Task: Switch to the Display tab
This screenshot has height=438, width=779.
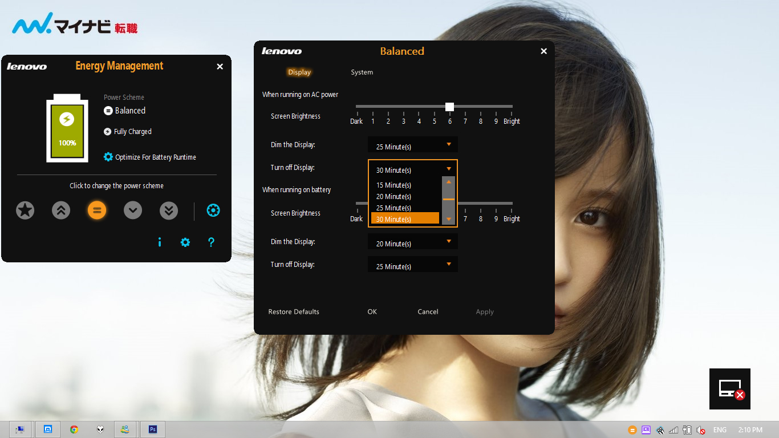Action: (x=299, y=72)
